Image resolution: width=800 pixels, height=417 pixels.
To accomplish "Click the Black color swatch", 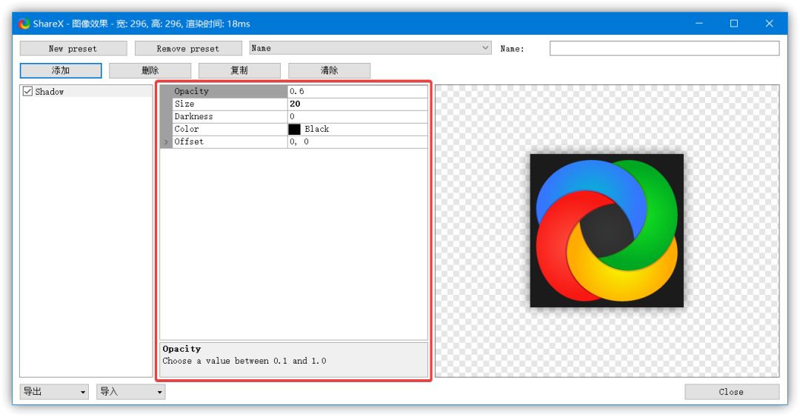I will tap(294, 129).
